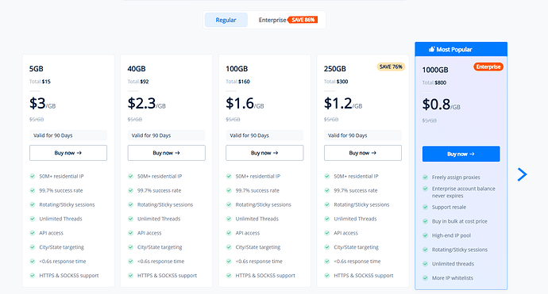The height and width of the screenshot is (294, 548).
Task: Click Rotating/Sticky sessions checkmark in 40GB card
Action: 131,204
